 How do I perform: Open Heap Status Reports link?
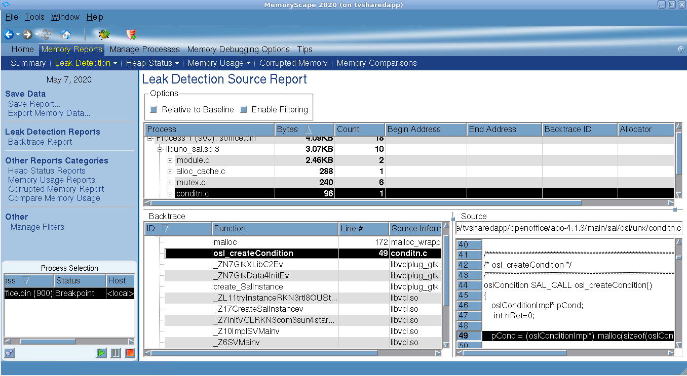(47, 171)
